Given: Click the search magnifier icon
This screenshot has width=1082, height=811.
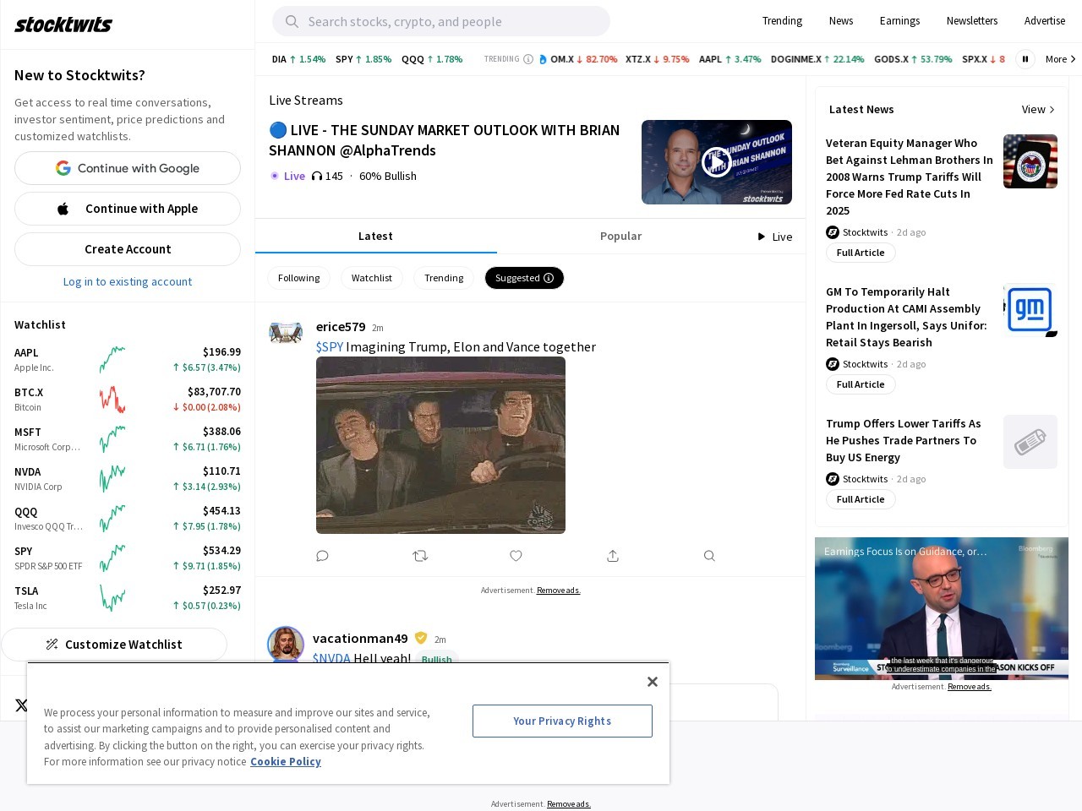Looking at the screenshot, I should (x=292, y=21).
